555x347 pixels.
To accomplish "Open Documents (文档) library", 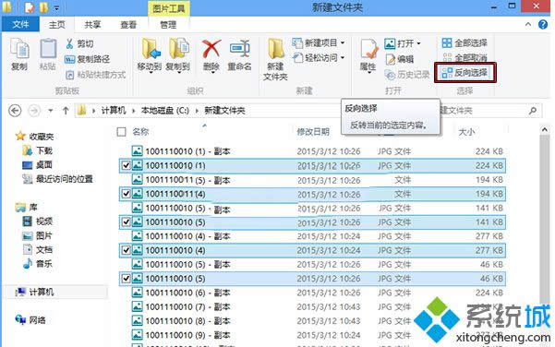I will tap(38, 250).
